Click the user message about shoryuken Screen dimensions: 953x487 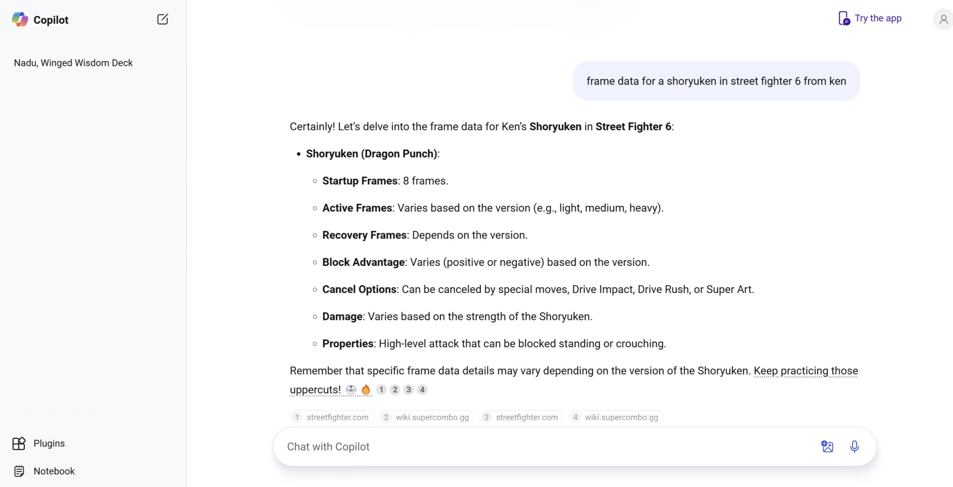tap(716, 81)
